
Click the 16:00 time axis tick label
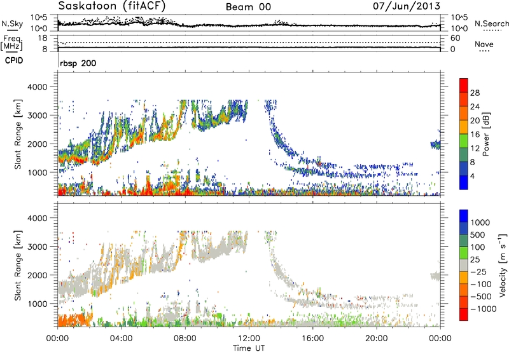pyautogui.click(x=312, y=339)
